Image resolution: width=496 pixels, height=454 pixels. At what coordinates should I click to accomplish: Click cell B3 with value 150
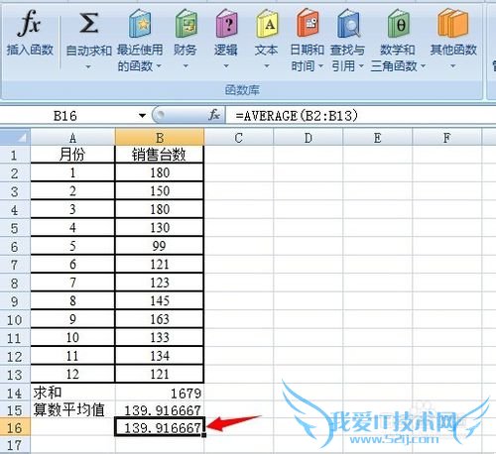click(160, 191)
